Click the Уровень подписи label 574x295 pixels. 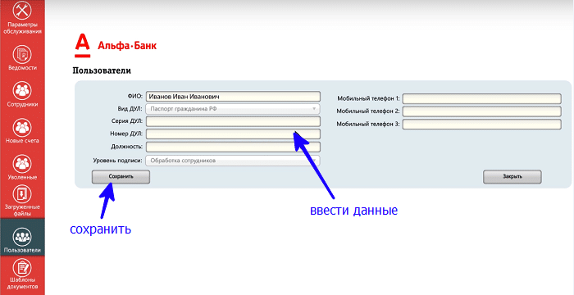[117, 161]
